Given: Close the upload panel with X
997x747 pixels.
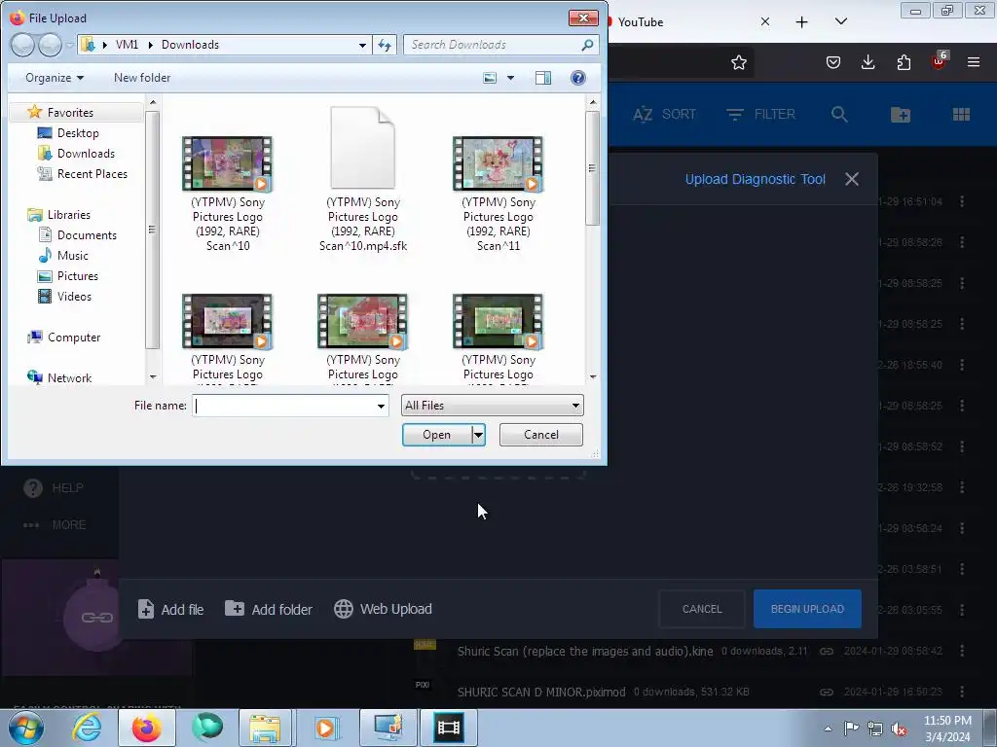Looking at the screenshot, I should coord(852,179).
